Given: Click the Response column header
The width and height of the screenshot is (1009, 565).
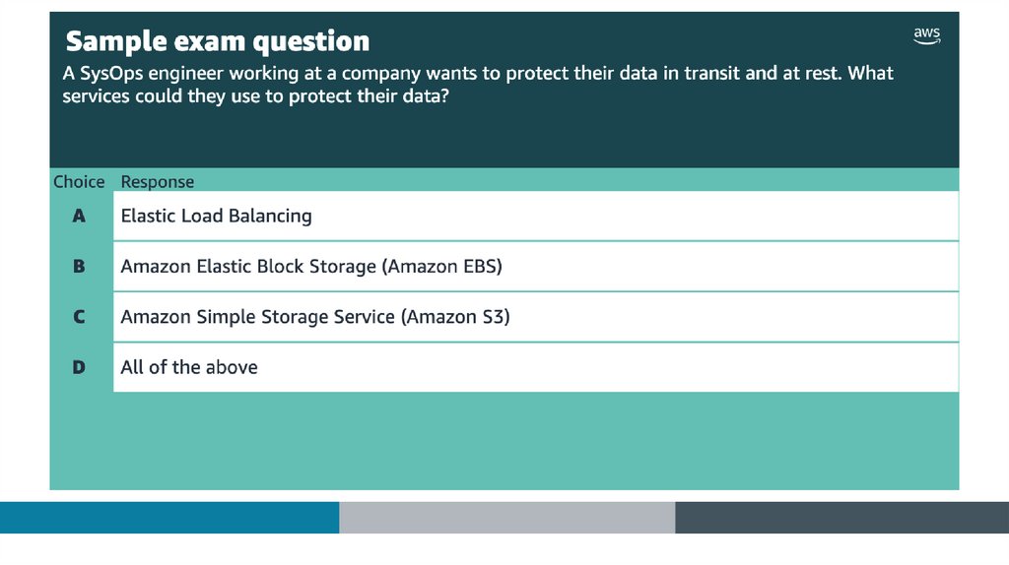Looking at the screenshot, I should point(158,182).
